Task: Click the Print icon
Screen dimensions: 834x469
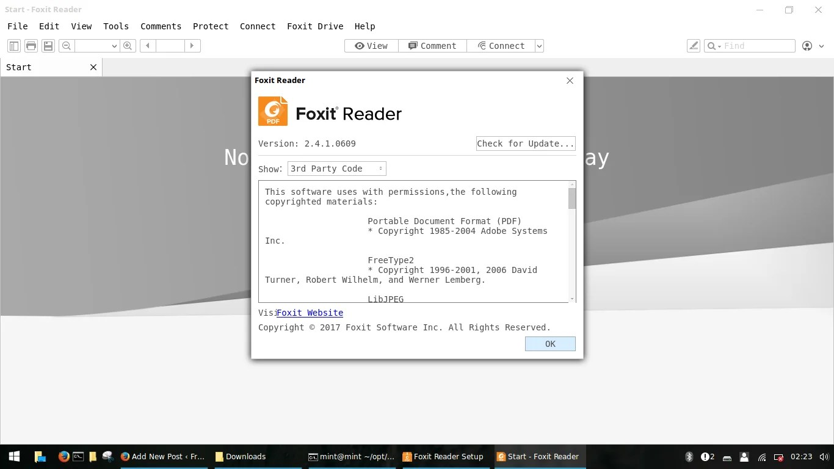Action: tap(31, 46)
